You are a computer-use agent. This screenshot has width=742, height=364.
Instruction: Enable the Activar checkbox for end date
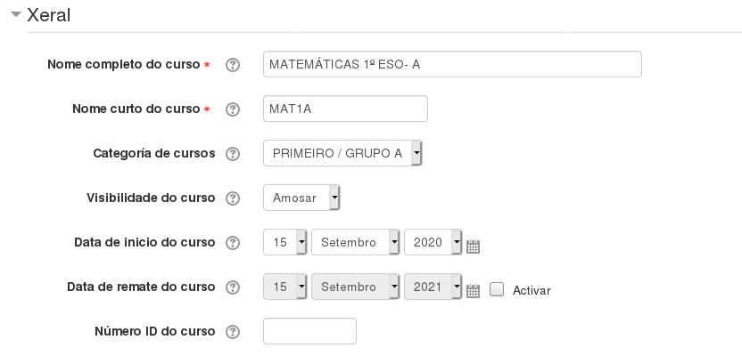coord(498,289)
